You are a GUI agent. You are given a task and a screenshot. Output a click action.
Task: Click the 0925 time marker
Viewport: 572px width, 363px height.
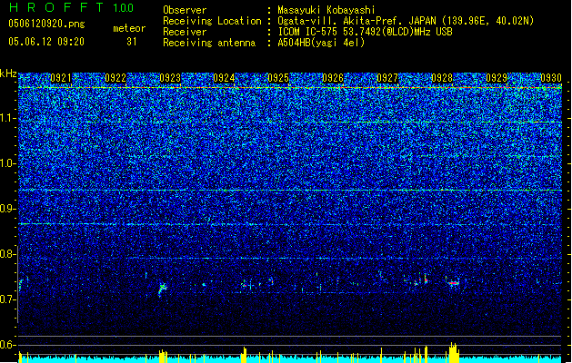pyautogui.click(x=278, y=78)
